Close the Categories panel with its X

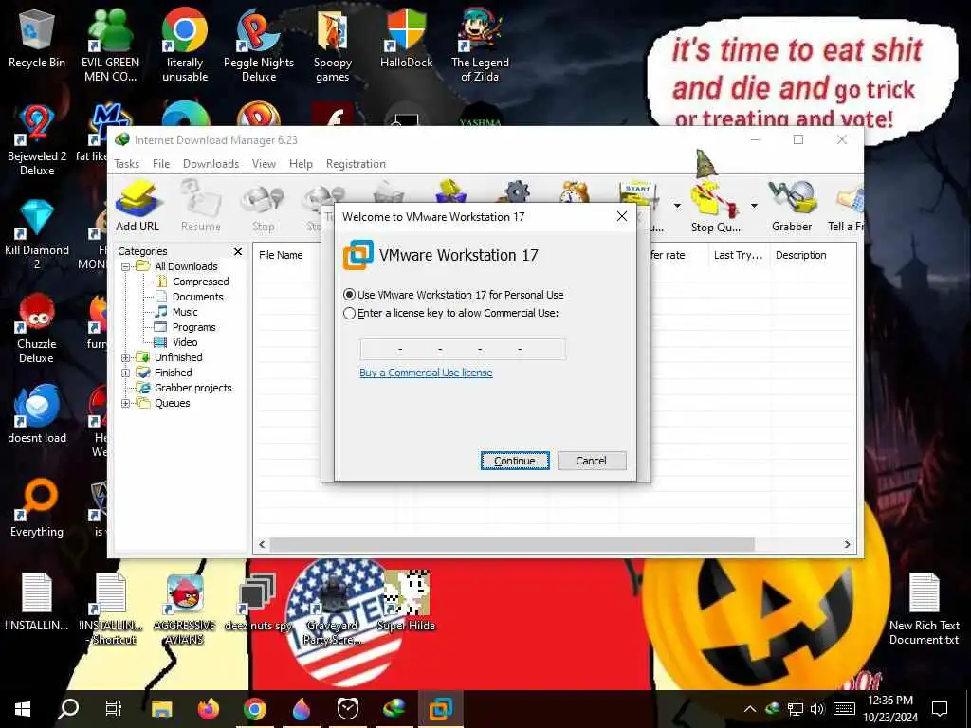[238, 251]
